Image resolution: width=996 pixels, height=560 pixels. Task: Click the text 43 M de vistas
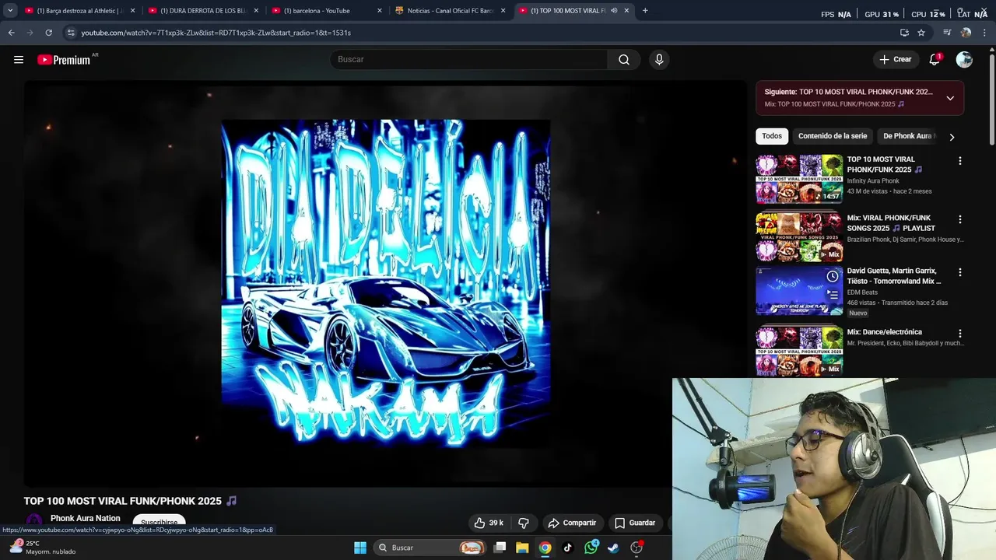[868, 191]
